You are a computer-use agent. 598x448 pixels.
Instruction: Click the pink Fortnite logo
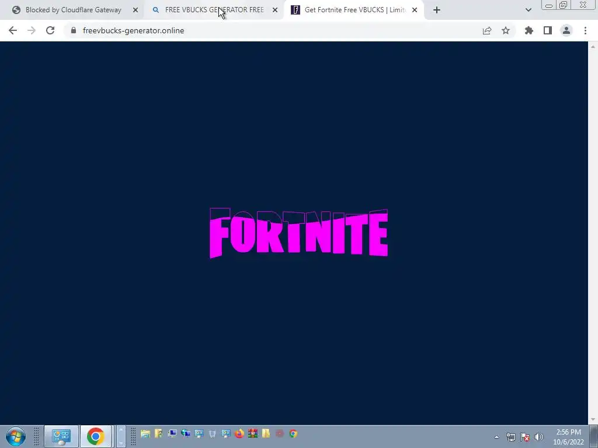pyautogui.click(x=298, y=233)
